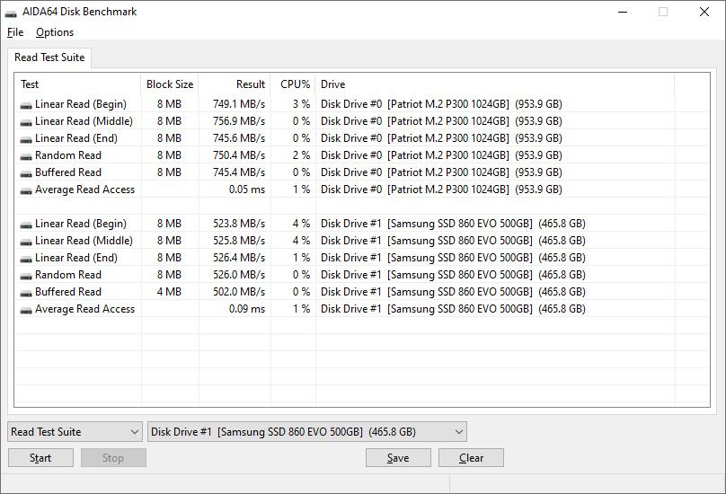The image size is (726, 494).
Task: Click CPU value of Patriot Random Read row
Action: [x=301, y=155]
